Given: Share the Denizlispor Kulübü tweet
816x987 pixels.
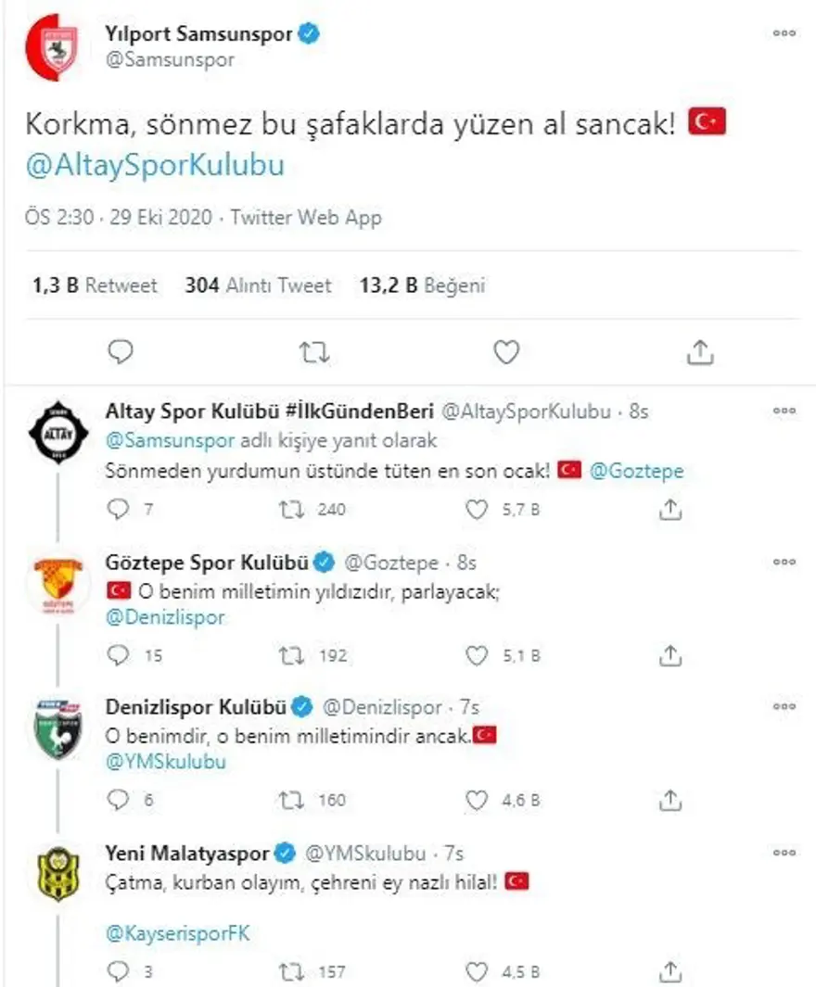Looking at the screenshot, I should pyautogui.click(x=673, y=800).
